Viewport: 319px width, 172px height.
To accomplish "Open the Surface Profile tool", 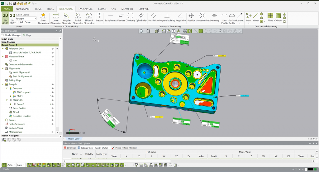I will 232,18.
